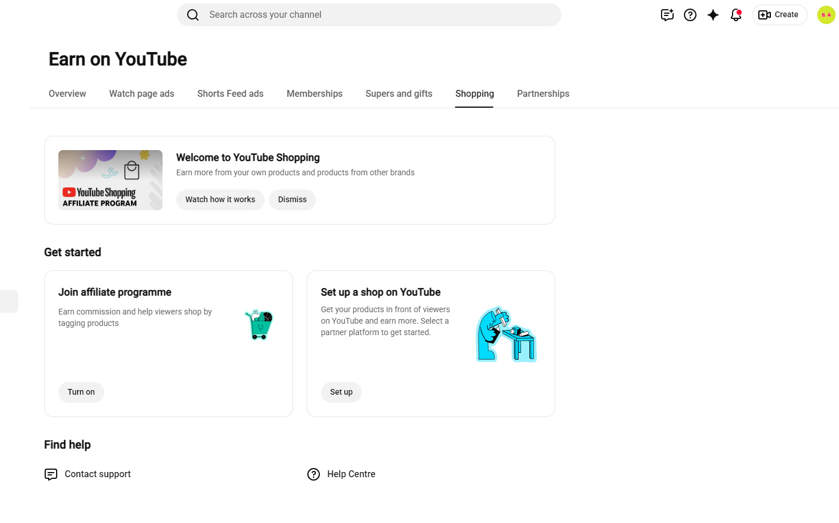This screenshot has width=839, height=523.
Task: Turn on the affiliate programme
Action: (x=81, y=392)
